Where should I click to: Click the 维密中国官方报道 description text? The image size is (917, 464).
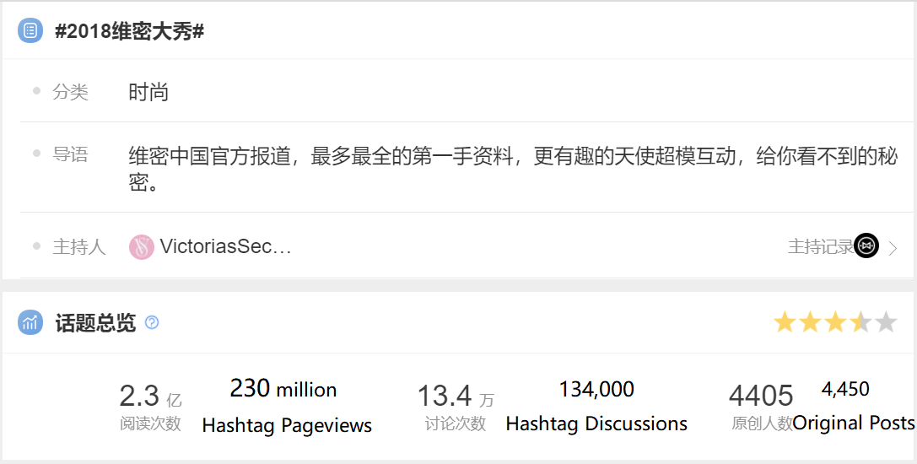513,170
